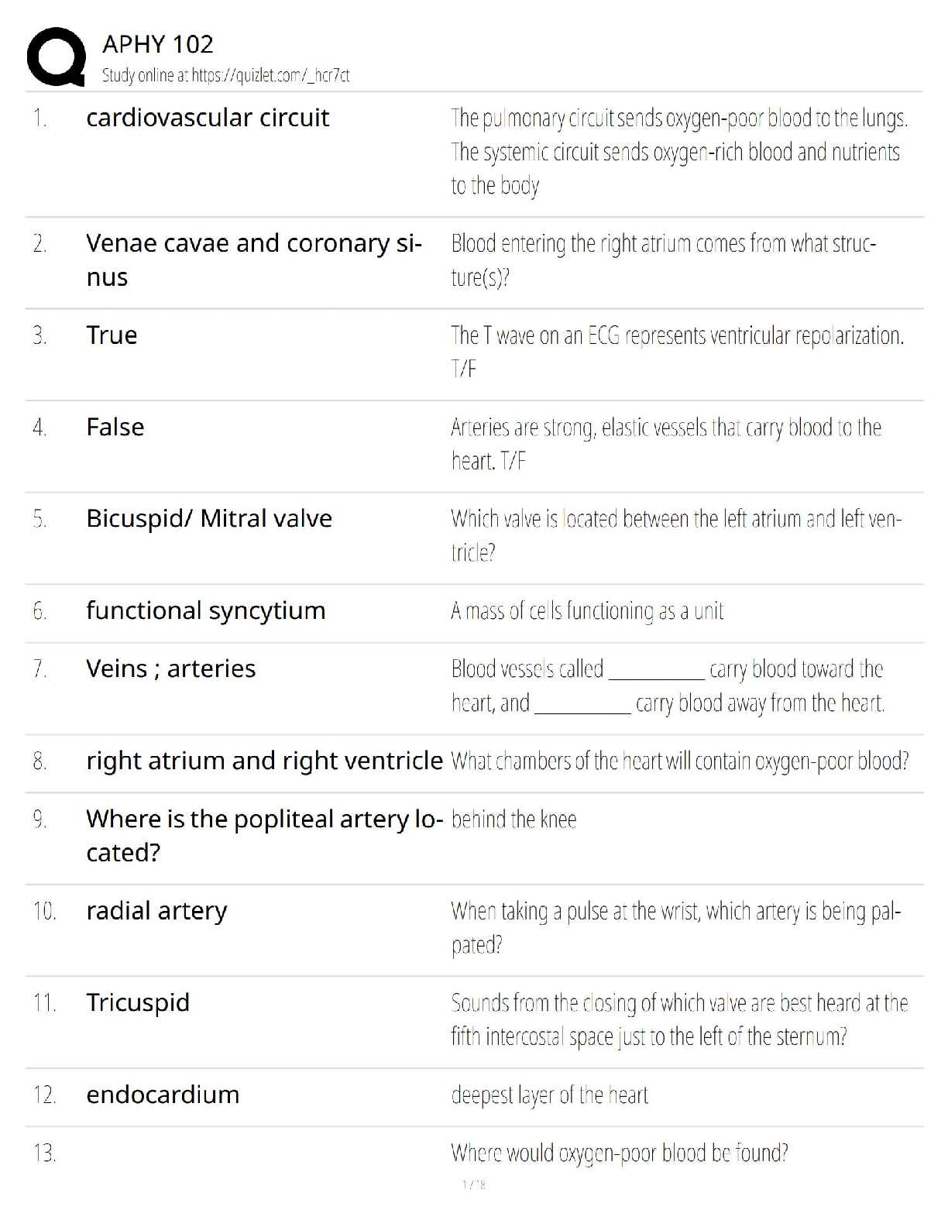This screenshot has width=948, height=1227.
Task: Select the "True" answer in row 3
Action: (x=112, y=335)
